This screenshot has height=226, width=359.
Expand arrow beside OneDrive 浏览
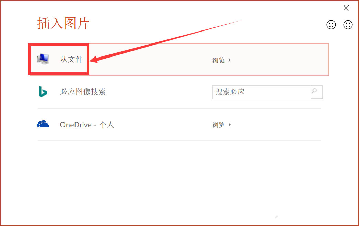(229, 125)
